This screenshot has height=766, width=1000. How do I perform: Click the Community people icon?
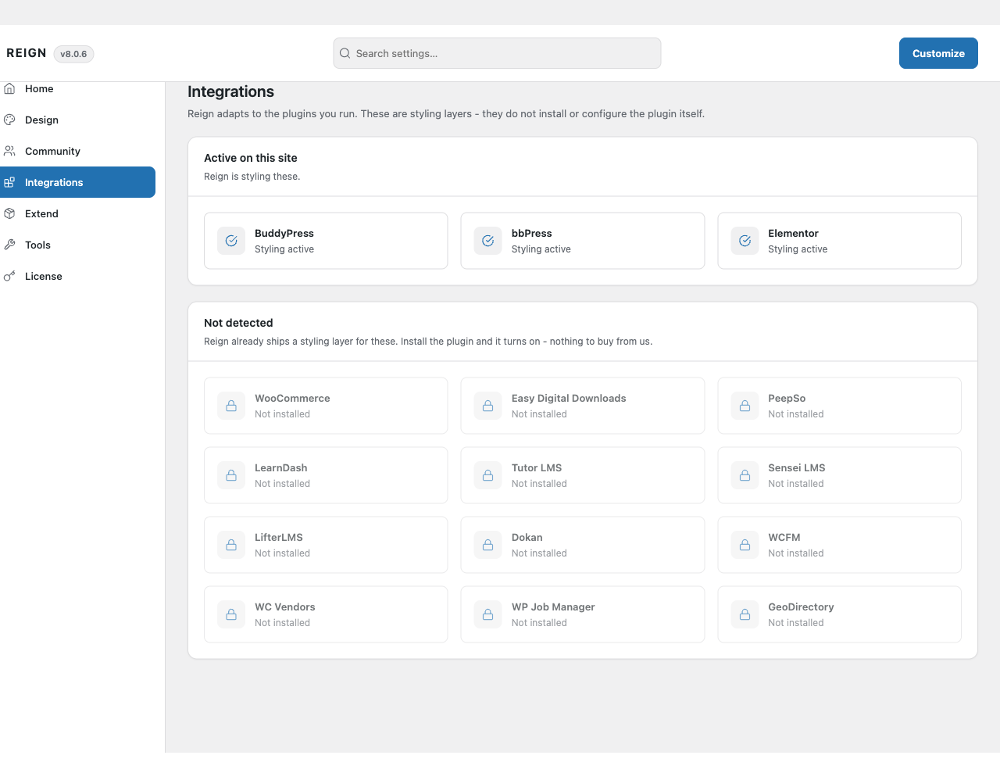9,151
